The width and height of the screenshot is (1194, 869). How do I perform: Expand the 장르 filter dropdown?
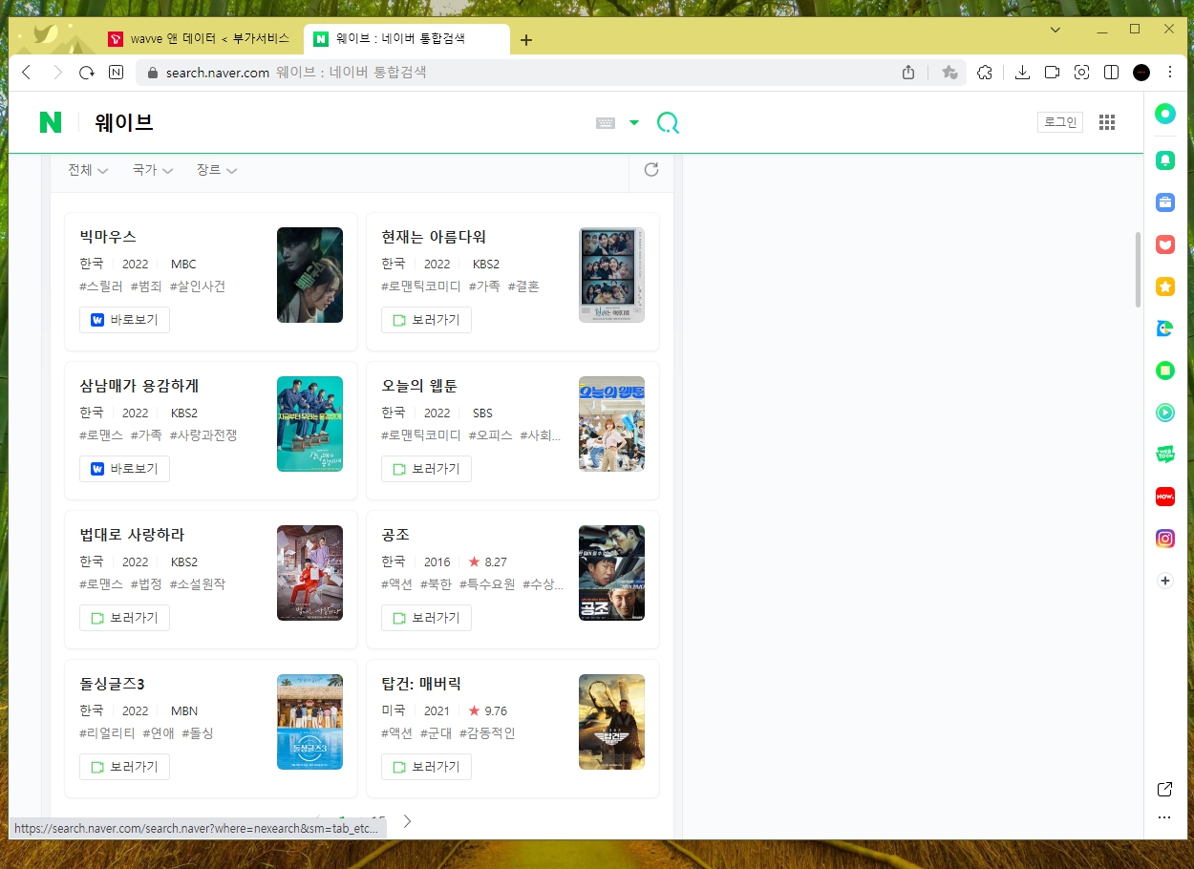(217, 170)
